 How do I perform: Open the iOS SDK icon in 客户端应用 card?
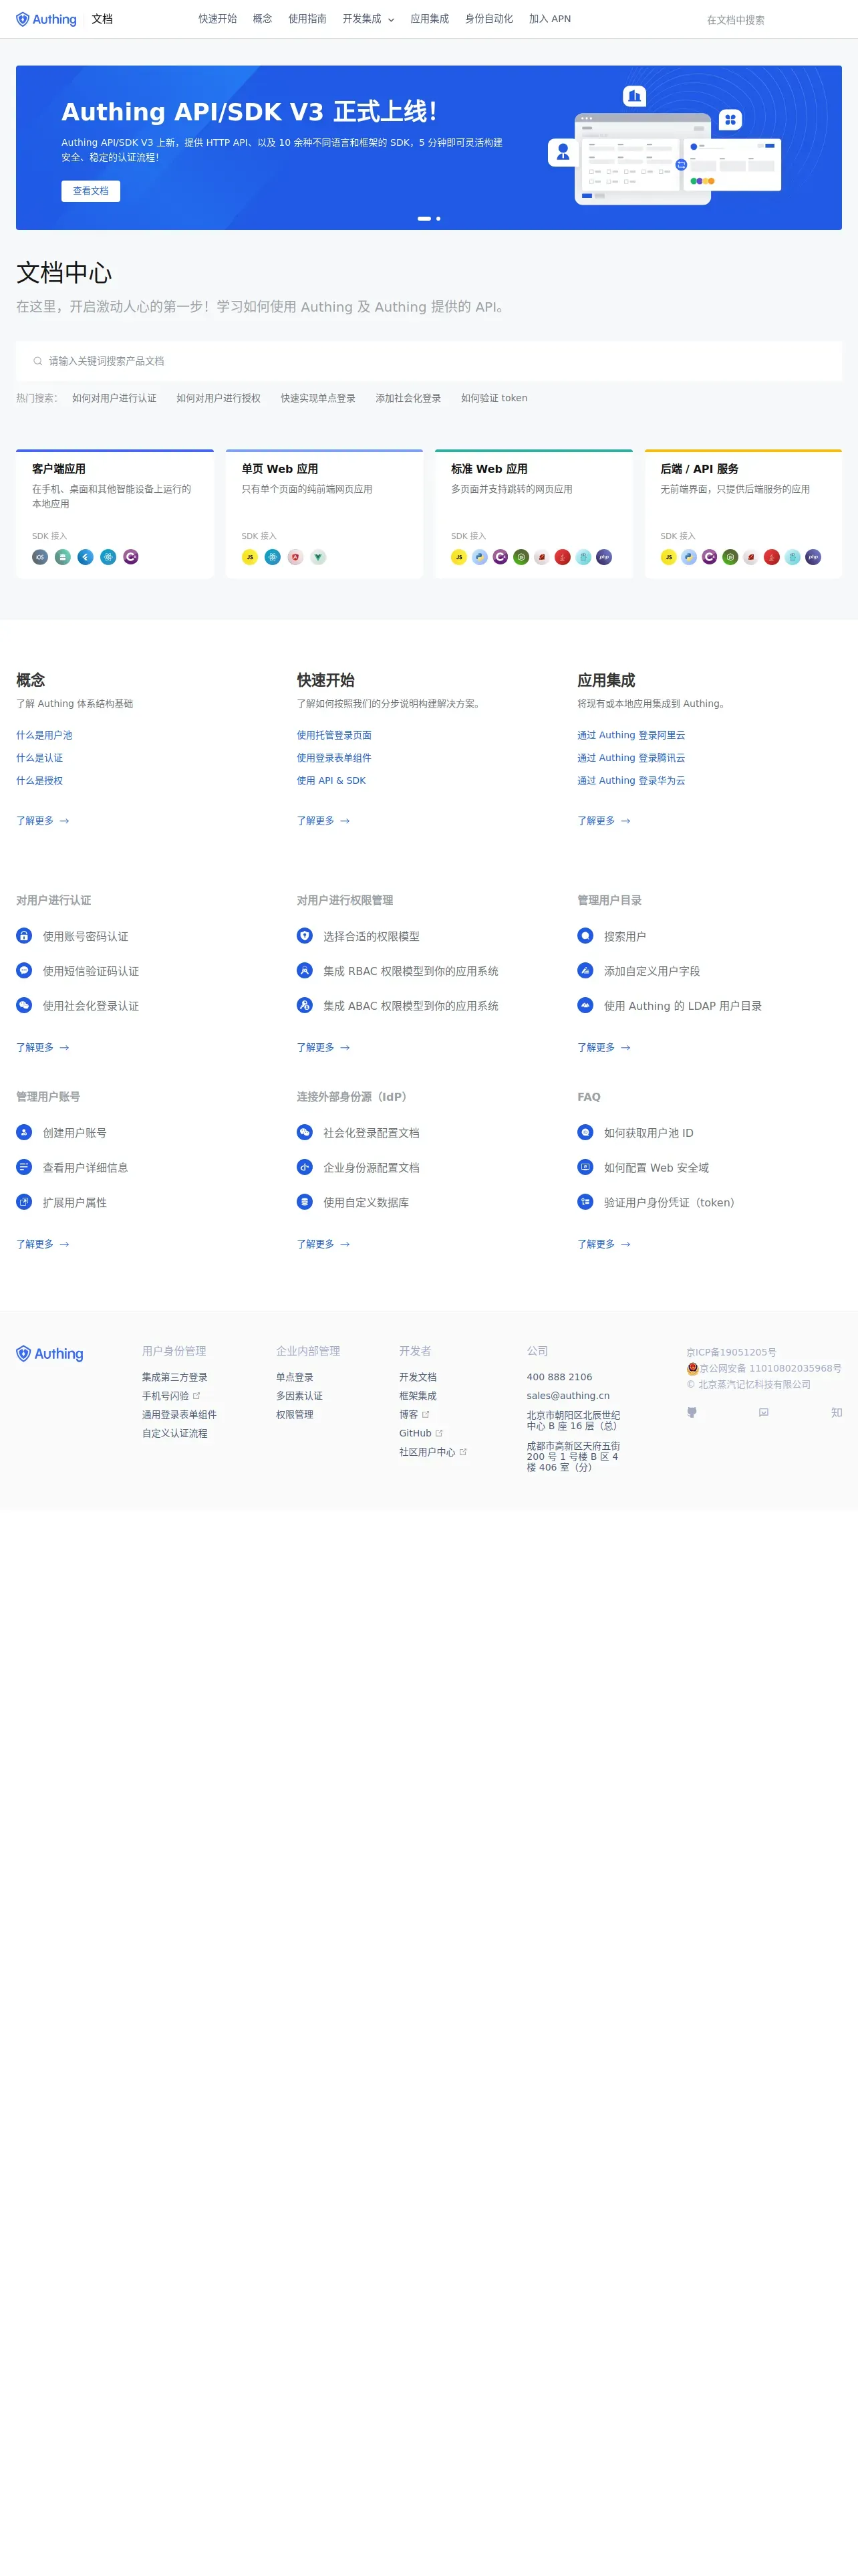(40, 557)
